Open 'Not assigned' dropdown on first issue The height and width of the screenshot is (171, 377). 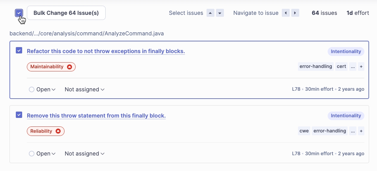pos(84,90)
